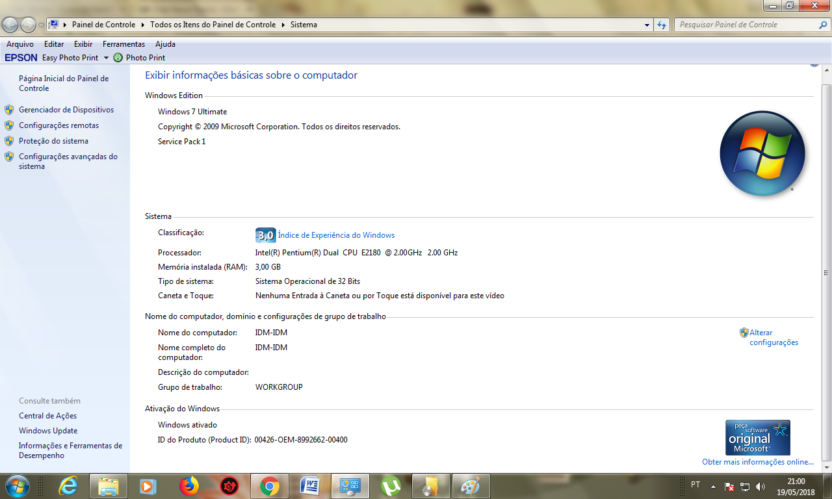Viewport: 832px width, 499px height.
Task: Click the EPSON logo in toolbar
Action: tap(21, 58)
